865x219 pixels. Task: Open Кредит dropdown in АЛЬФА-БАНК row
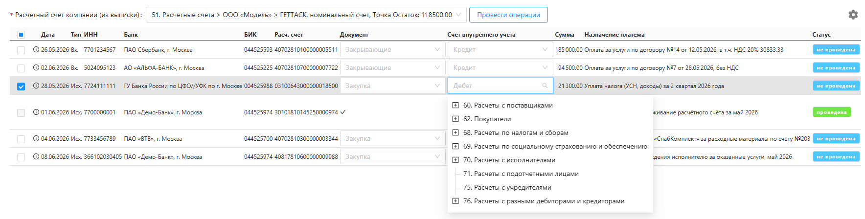[500, 67]
